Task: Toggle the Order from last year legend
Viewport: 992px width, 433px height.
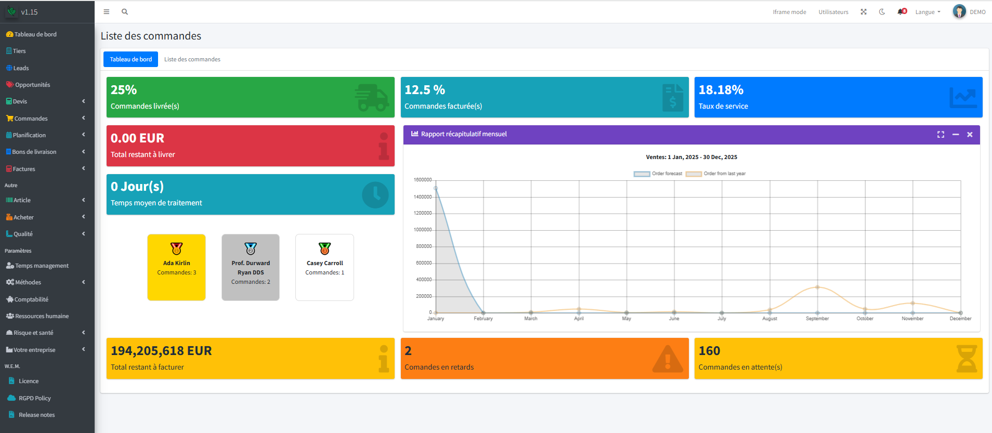Action: 715,174
